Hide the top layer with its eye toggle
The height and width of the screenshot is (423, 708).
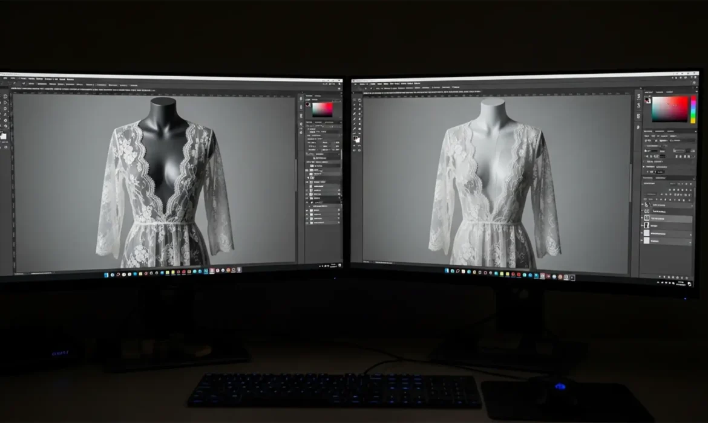tap(643, 205)
